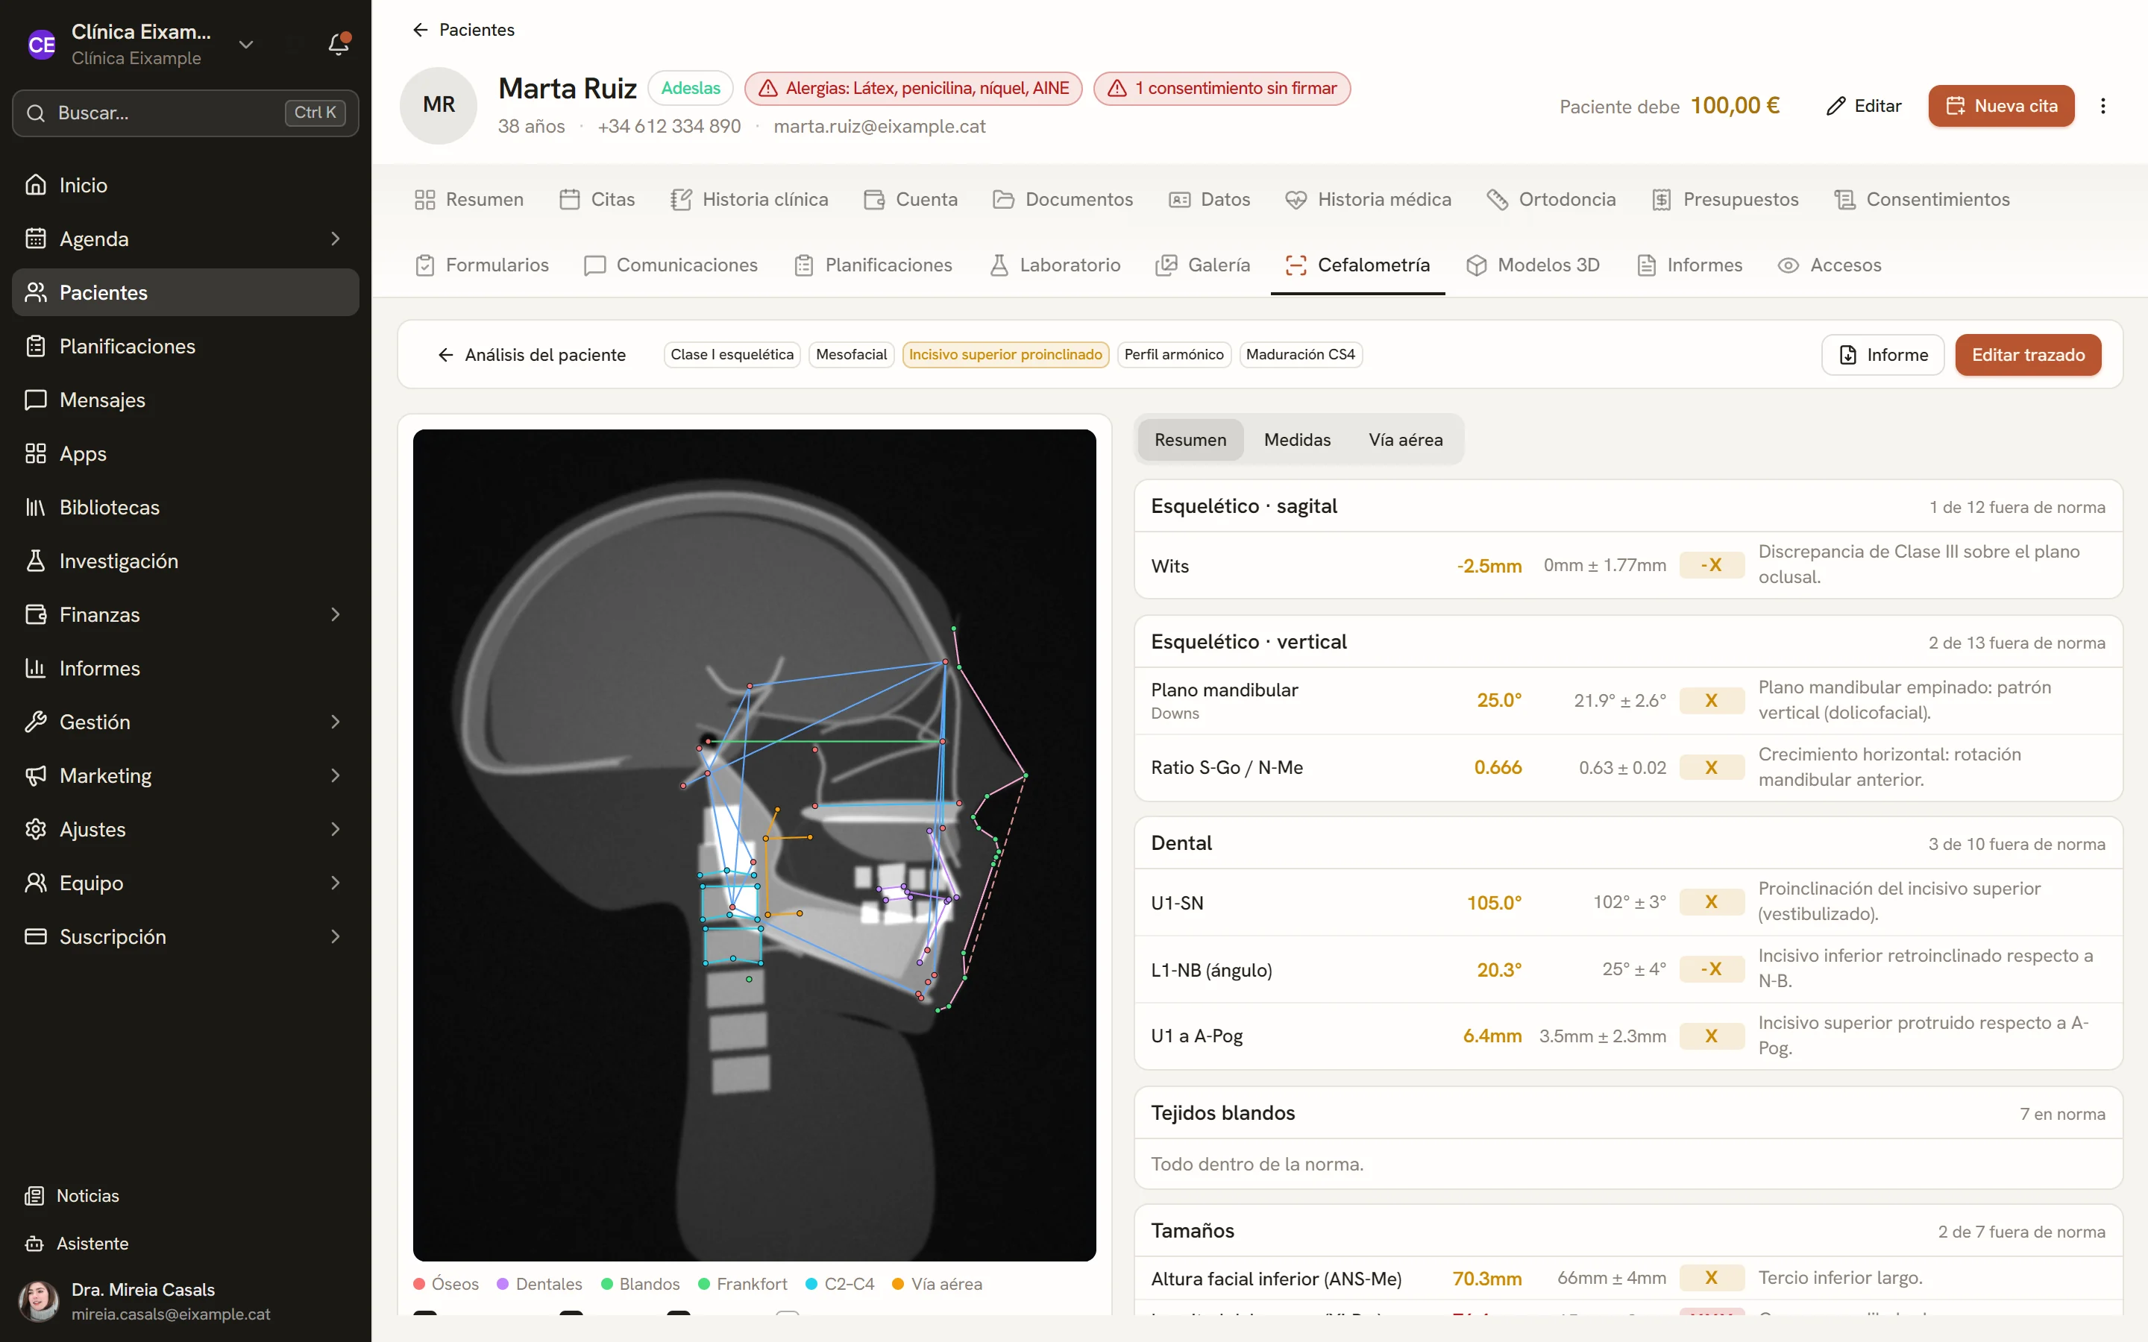This screenshot has width=2148, height=1342.
Task: Toggle the Óseos landmark legend
Action: (x=447, y=1283)
